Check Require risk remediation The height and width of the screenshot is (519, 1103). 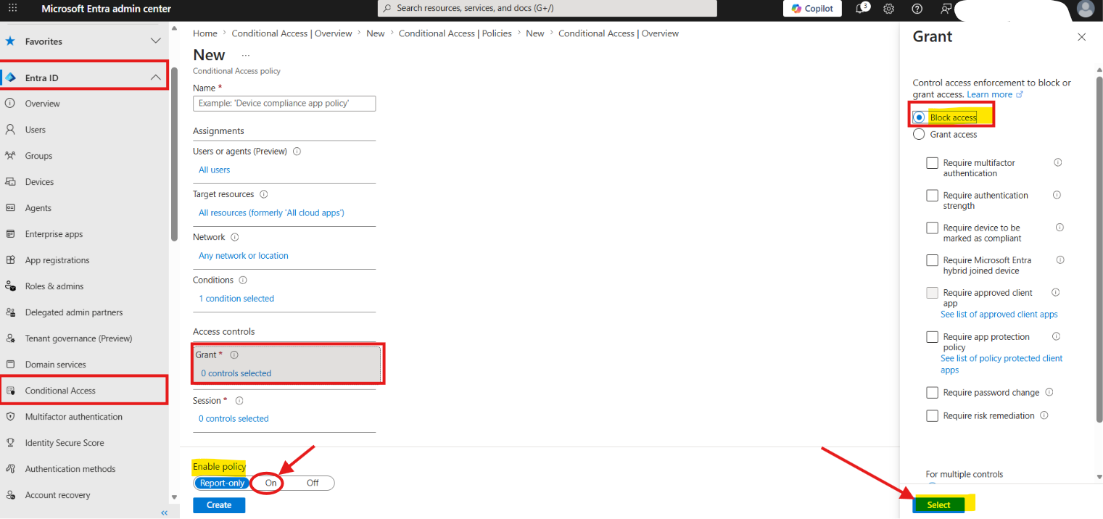pos(932,416)
